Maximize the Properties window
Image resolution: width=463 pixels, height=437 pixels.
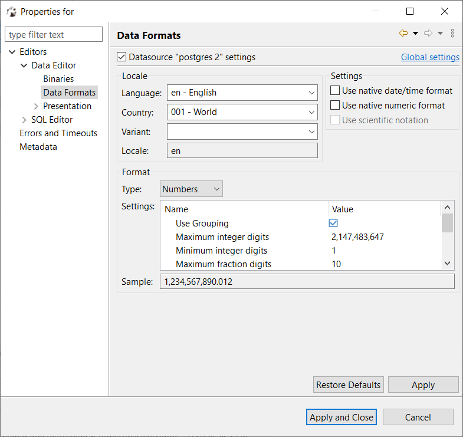(x=410, y=11)
